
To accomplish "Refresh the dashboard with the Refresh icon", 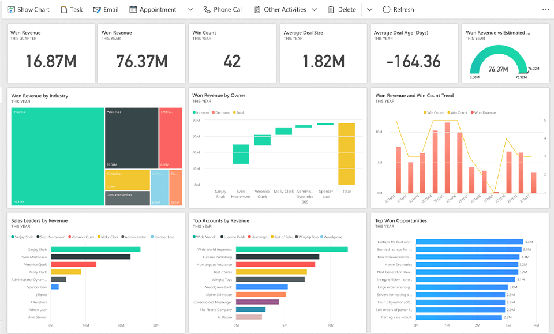I will [x=387, y=10].
